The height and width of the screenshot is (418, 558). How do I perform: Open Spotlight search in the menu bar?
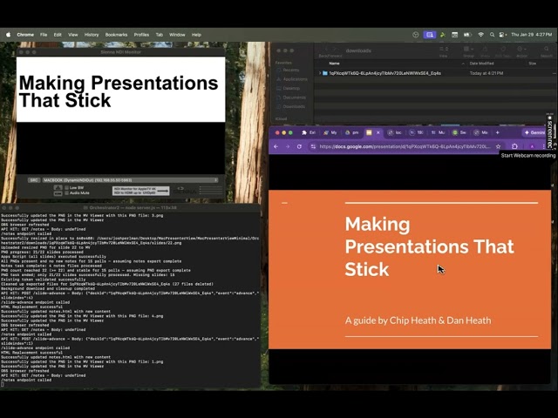[x=492, y=35]
